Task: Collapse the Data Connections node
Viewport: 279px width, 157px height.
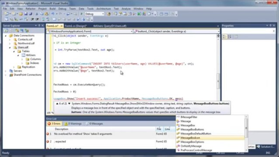Action: click(x=6, y=36)
